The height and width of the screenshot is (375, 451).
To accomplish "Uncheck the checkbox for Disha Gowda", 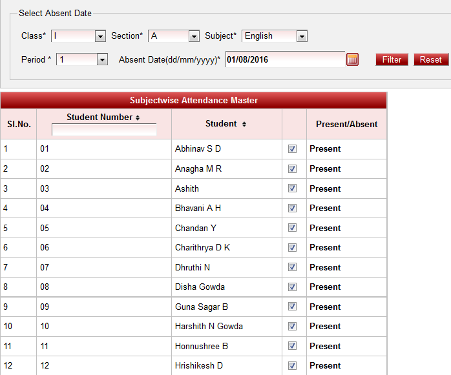I will pos(293,287).
